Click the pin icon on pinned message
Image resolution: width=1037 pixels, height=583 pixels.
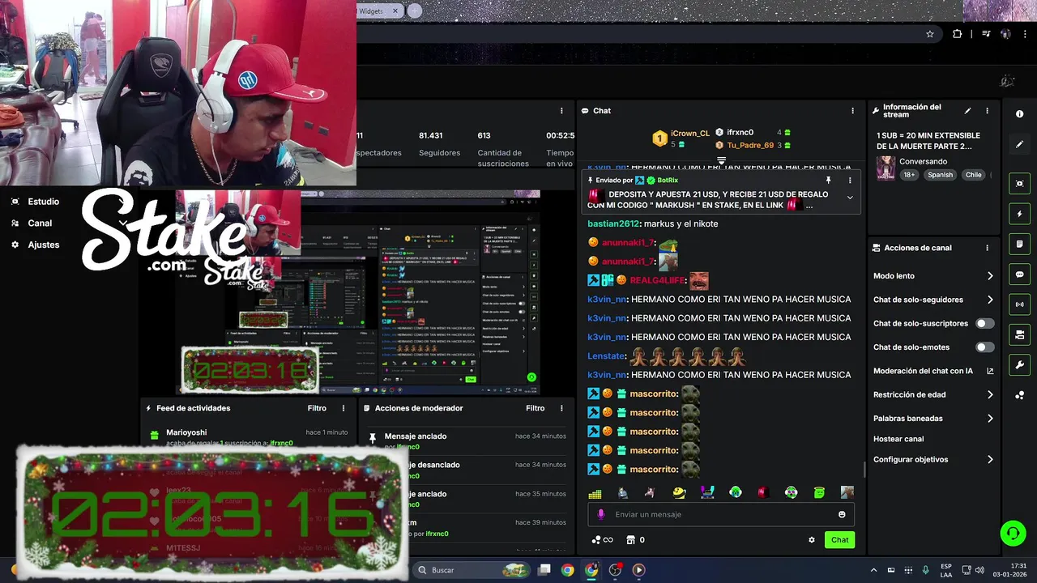pos(829,181)
